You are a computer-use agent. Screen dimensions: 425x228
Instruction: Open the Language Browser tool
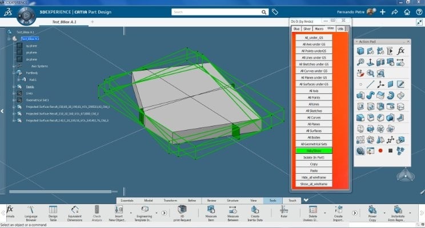[x=31, y=213]
